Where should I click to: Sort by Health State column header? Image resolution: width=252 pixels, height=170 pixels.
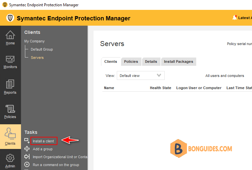pyautogui.click(x=160, y=88)
